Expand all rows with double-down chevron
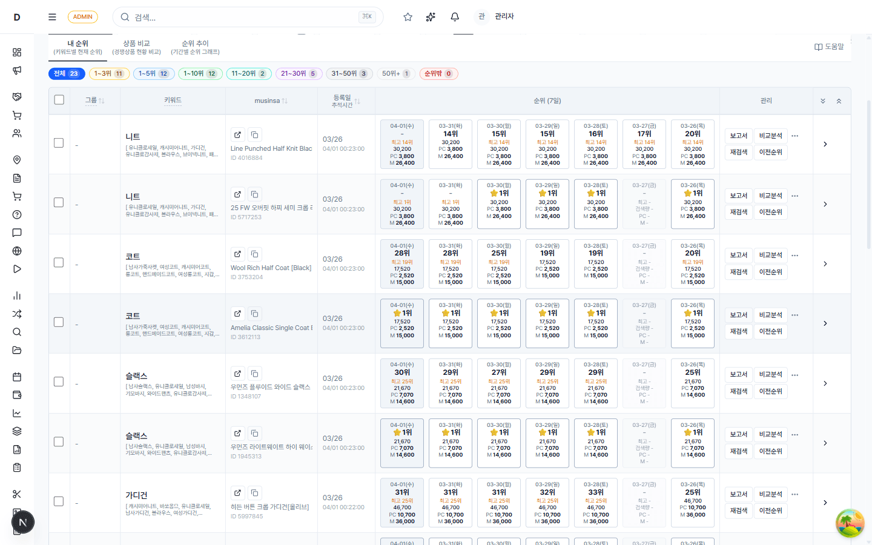Viewport: 872px width, 545px height. [x=823, y=101]
